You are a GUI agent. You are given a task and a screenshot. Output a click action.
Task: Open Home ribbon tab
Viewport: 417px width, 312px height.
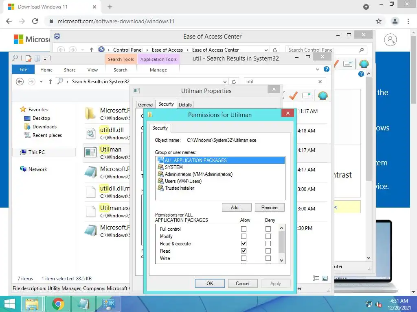tap(46, 70)
